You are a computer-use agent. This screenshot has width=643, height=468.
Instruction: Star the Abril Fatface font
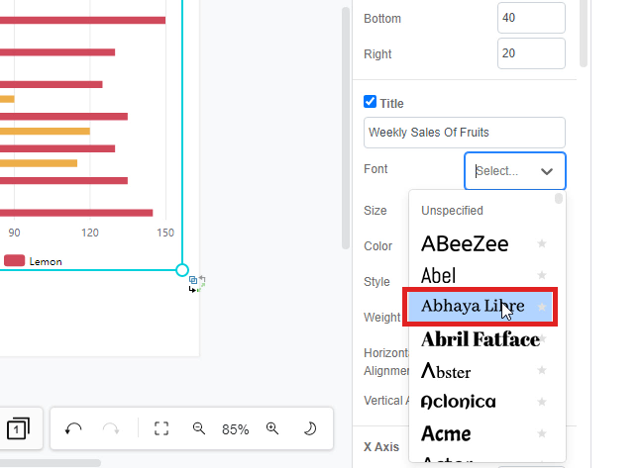tap(542, 339)
